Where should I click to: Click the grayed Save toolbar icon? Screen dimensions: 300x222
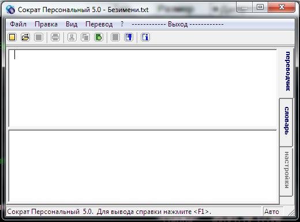(x=39, y=37)
